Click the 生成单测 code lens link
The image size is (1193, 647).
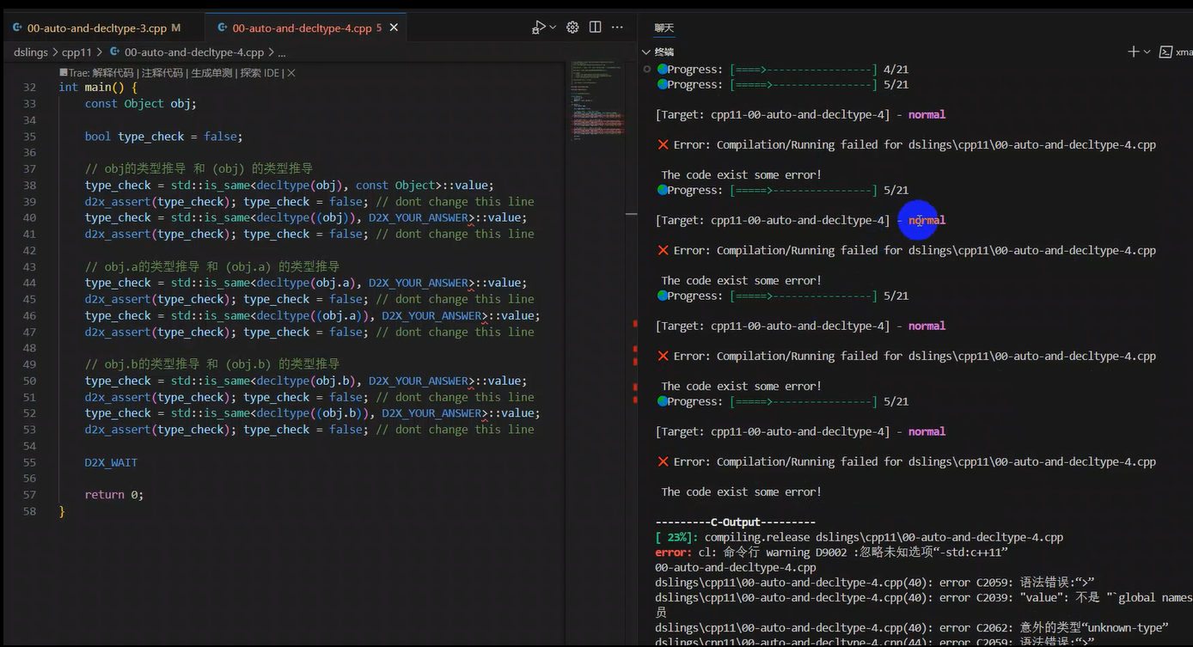pos(211,73)
